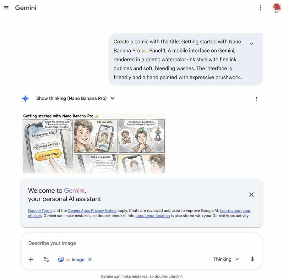Open the Thinking model dropdown
The image size is (283, 280).
pyautogui.click(x=226, y=259)
